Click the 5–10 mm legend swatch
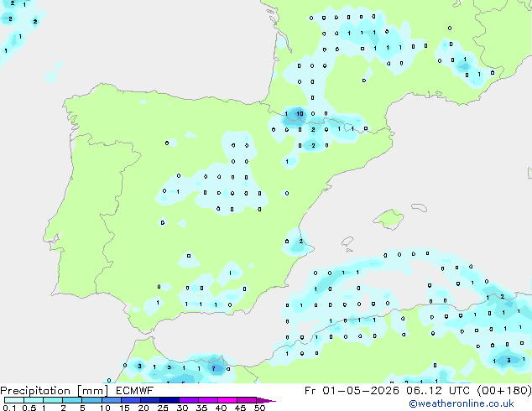 [91, 400]
